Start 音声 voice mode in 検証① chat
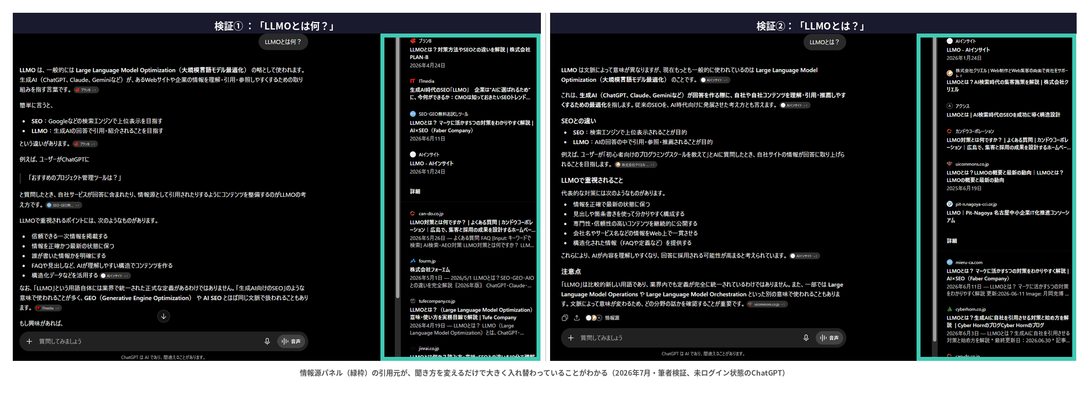This screenshot has width=1089, height=396. click(x=291, y=341)
